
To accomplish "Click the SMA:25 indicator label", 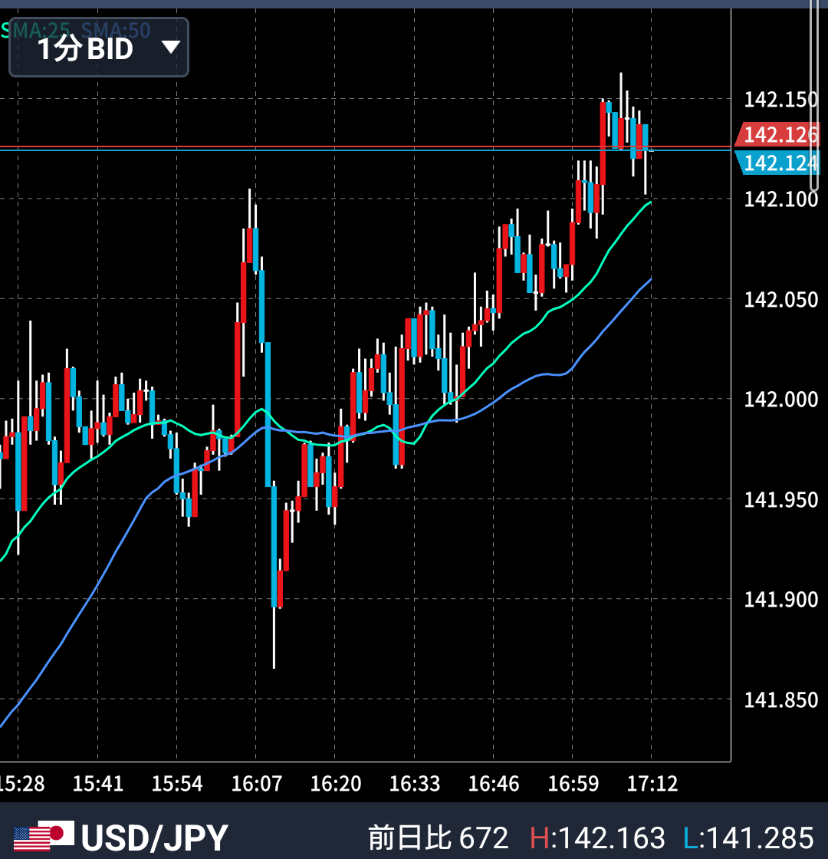I will coord(35,30).
